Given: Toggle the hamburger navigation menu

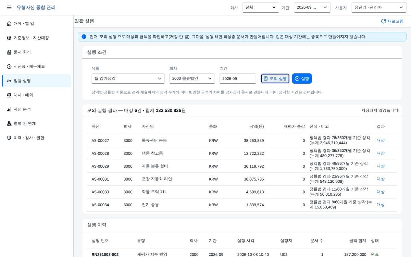Looking at the screenshot, I should coord(9,8).
